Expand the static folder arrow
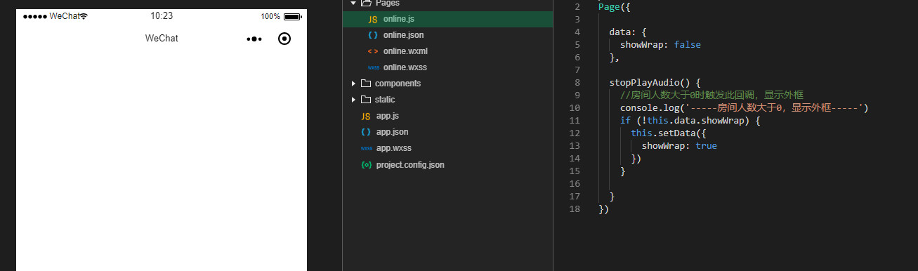The height and width of the screenshot is (271, 918). pyautogui.click(x=353, y=100)
